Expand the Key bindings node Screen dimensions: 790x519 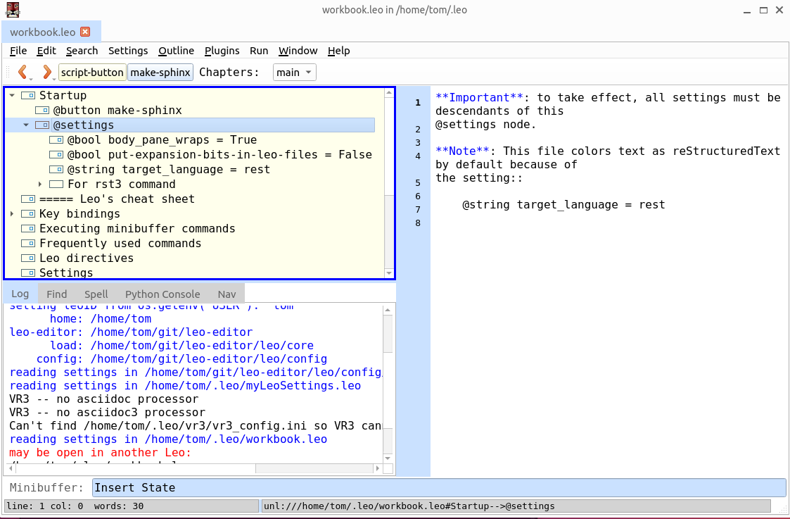[x=11, y=213]
